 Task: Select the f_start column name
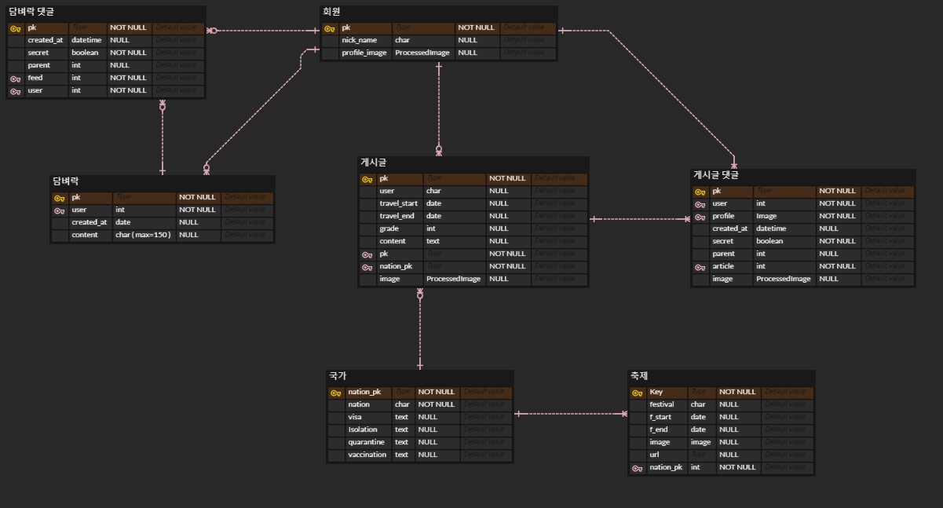point(661,417)
